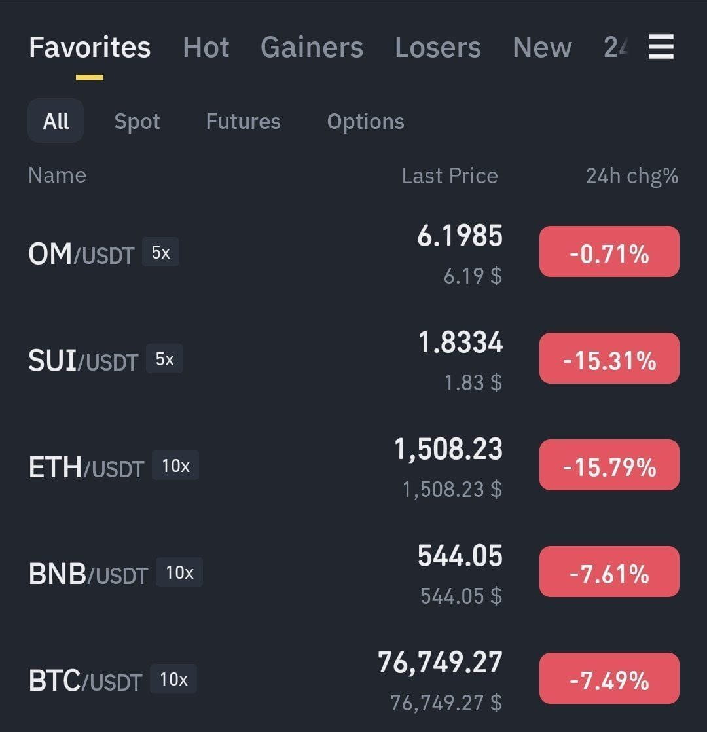This screenshot has height=732, width=707.
Task: Tap the SUI -15.31% red change swatch
Action: [x=609, y=358]
